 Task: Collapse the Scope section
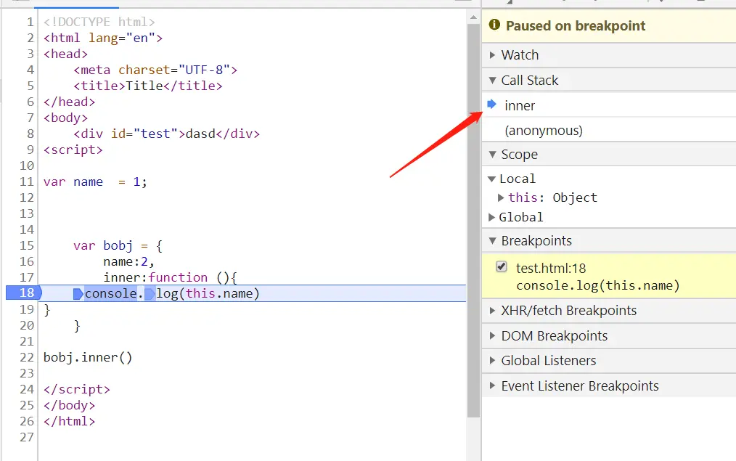(x=492, y=155)
